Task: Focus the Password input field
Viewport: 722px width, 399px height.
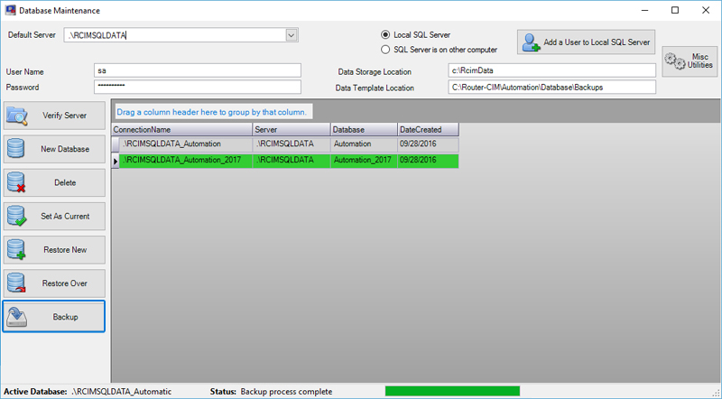Action: point(197,88)
